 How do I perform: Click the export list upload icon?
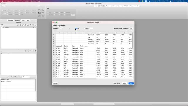(x=28, y=25)
